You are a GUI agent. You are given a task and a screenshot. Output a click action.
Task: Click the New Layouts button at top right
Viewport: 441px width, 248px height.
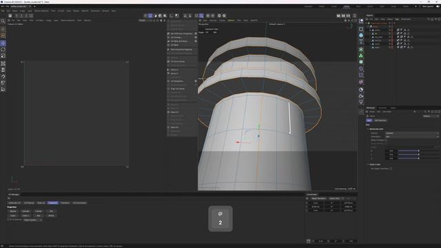click(x=428, y=6)
